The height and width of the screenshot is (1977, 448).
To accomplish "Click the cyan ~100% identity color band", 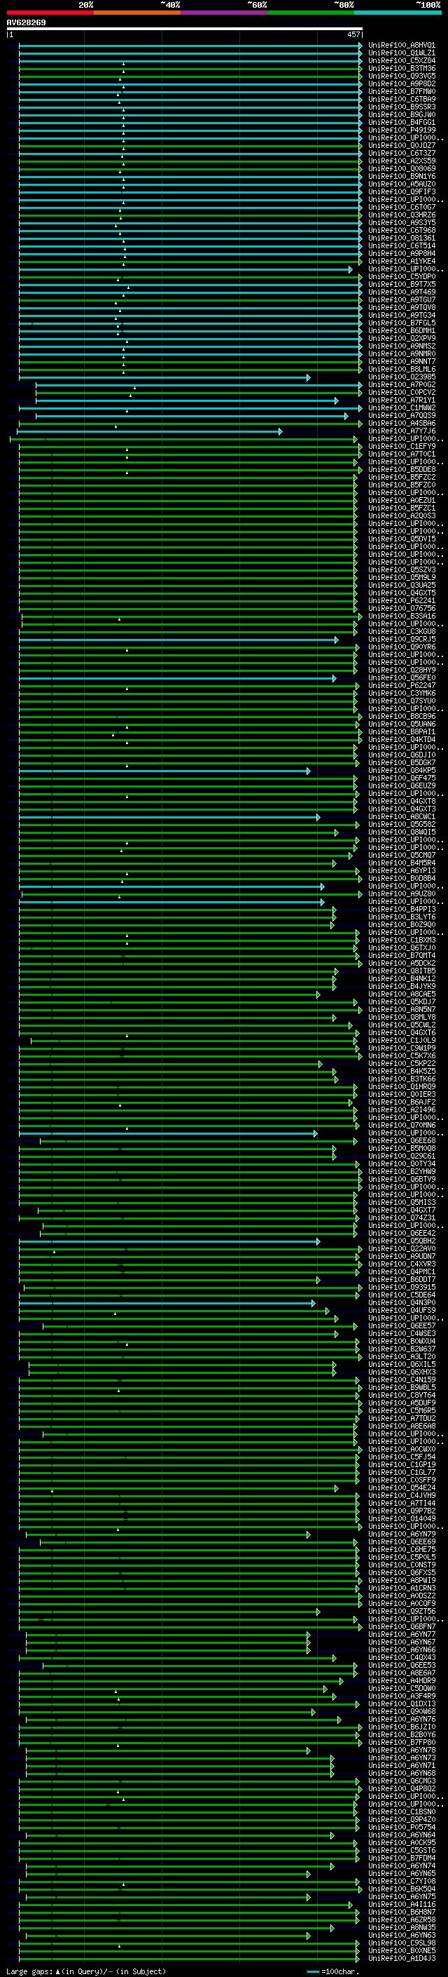I will tap(398, 13).
